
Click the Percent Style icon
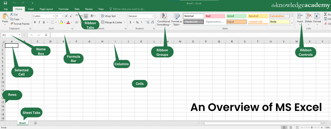pyautogui.click(x=137, y=22)
